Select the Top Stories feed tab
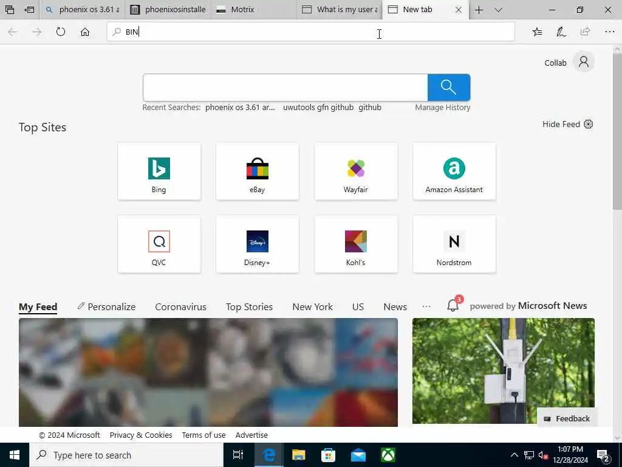622x467 pixels. (249, 307)
